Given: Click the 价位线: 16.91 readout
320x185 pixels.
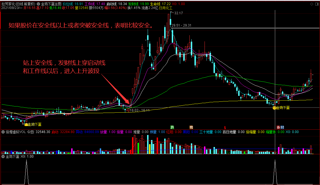Looking at the screenshot, I should [x=73, y=4].
